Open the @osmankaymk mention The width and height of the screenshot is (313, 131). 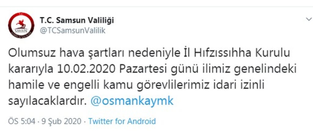tap(132, 101)
